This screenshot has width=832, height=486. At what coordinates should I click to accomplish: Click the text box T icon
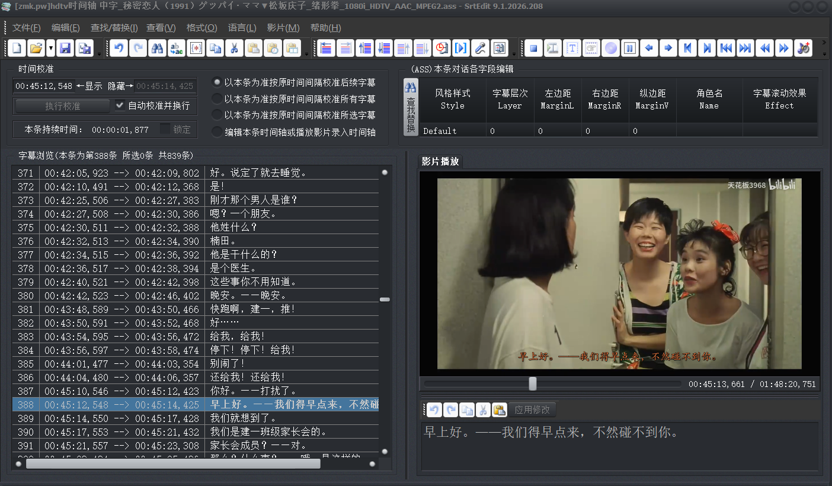[572, 48]
